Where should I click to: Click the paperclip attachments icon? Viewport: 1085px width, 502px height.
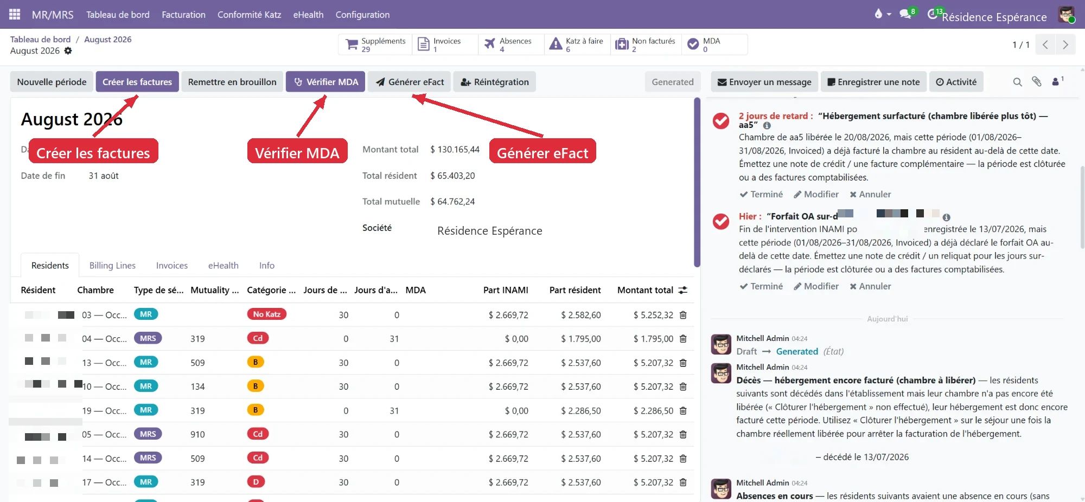tap(1037, 82)
